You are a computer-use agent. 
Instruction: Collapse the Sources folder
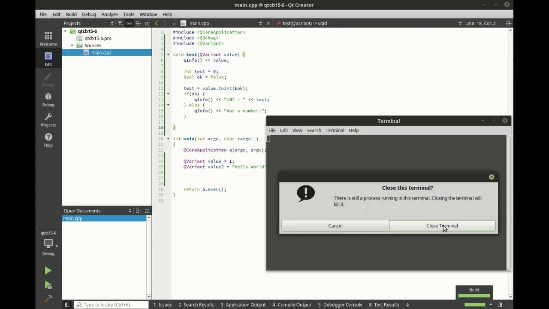pos(72,45)
